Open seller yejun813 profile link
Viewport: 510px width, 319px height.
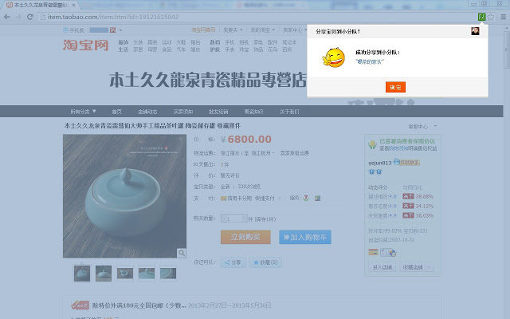pyautogui.click(x=380, y=163)
